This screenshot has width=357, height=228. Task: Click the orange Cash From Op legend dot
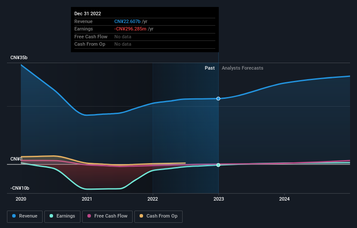tap(141, 216)
